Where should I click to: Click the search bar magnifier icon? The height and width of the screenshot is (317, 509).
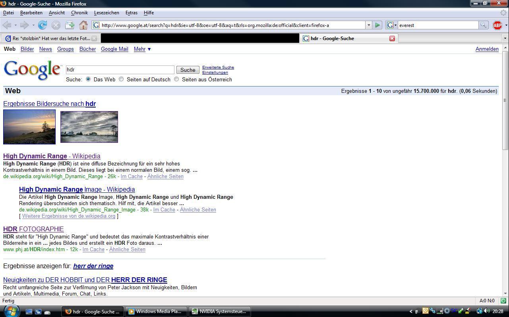point(483,25)
